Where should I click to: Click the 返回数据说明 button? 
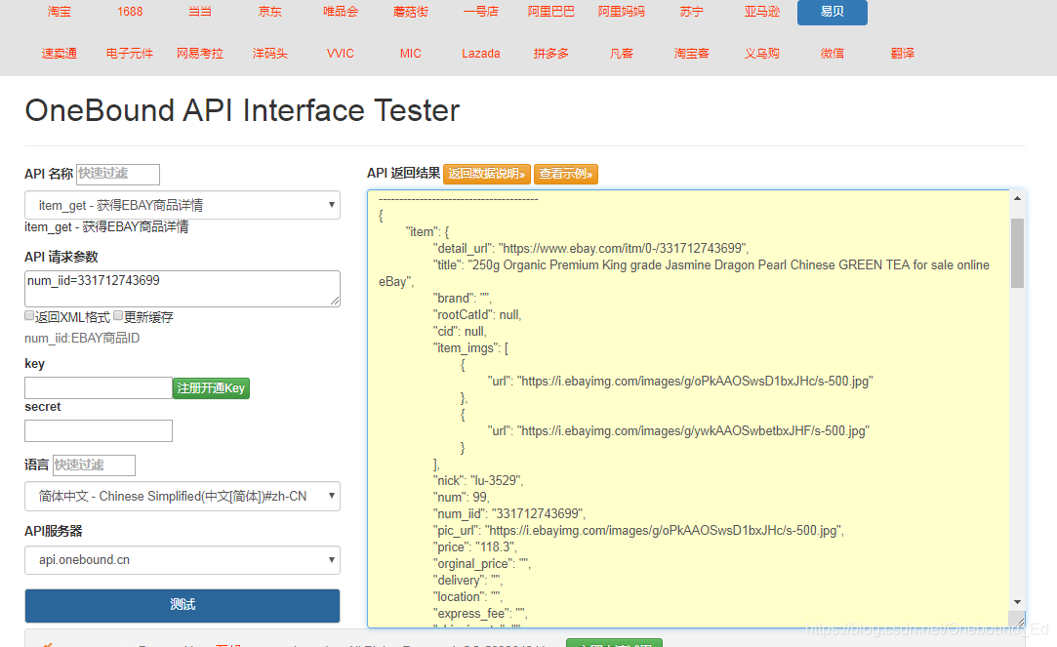(x=487, y=174)
